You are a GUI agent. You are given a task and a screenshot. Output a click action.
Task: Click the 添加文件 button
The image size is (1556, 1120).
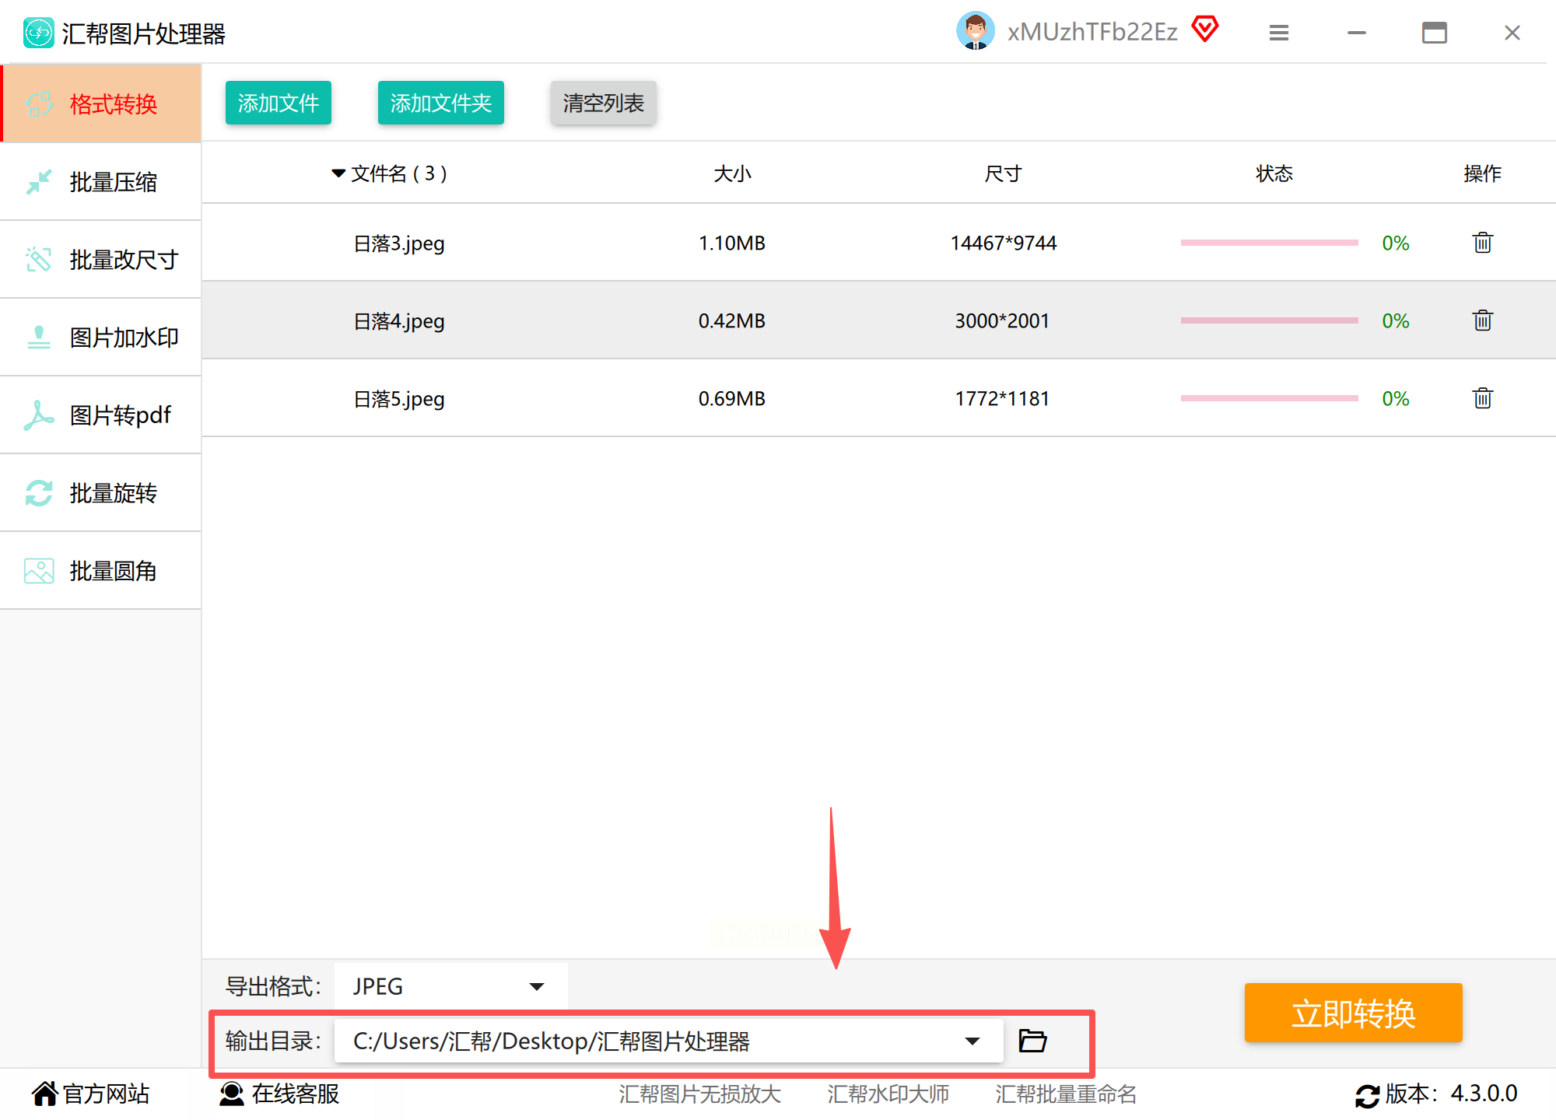click(278, 103)
